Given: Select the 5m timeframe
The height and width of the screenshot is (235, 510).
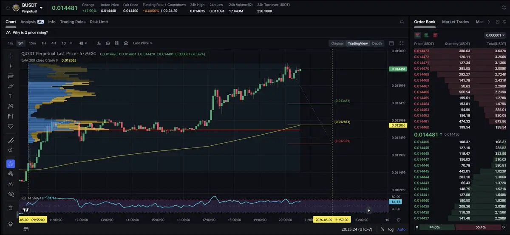Looking at the screenshot, I should (21, 43).
